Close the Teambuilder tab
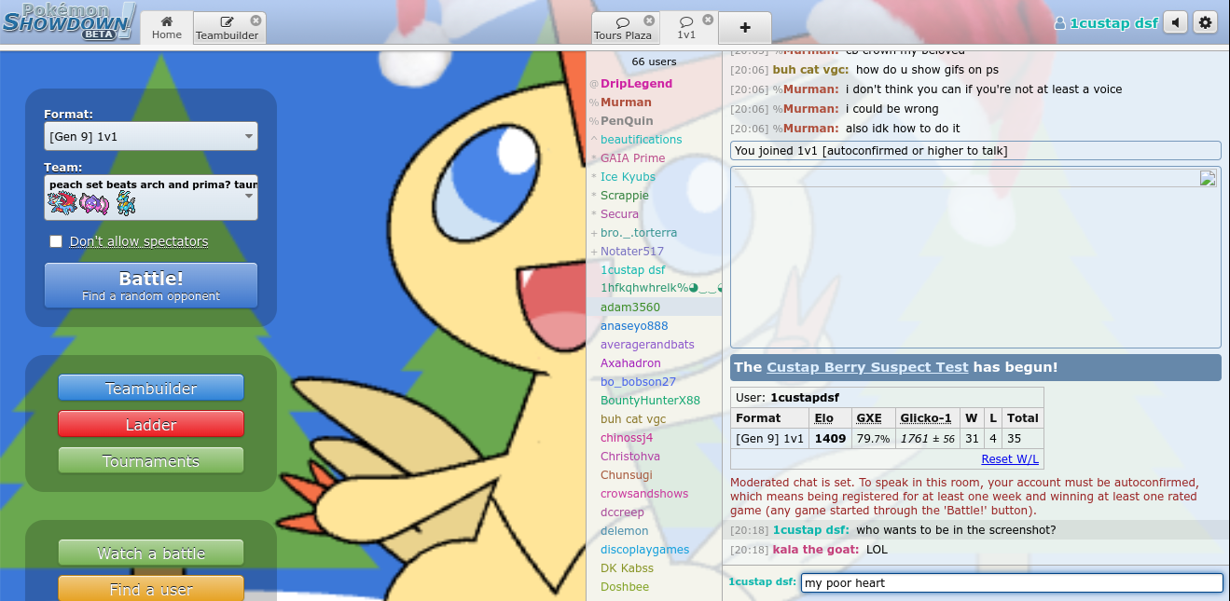The width and height of the screenshot is (1230, 601). click(256, 19)
